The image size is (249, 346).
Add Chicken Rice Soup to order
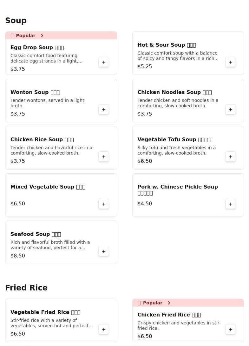(104, 157)
